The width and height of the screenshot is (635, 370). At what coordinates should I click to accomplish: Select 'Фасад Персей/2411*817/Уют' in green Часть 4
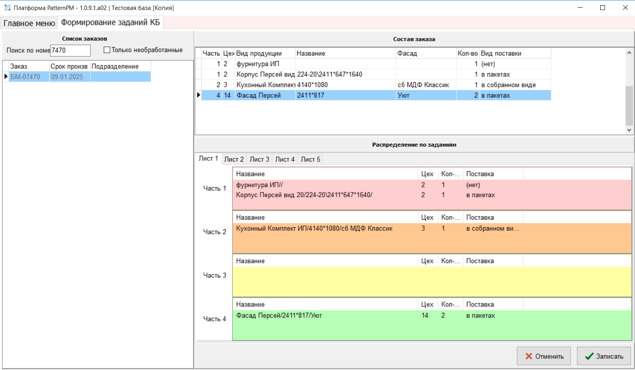279,316
